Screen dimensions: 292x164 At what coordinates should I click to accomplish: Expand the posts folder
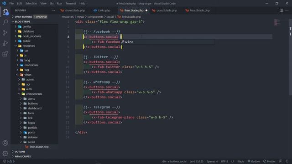(34, 133)
